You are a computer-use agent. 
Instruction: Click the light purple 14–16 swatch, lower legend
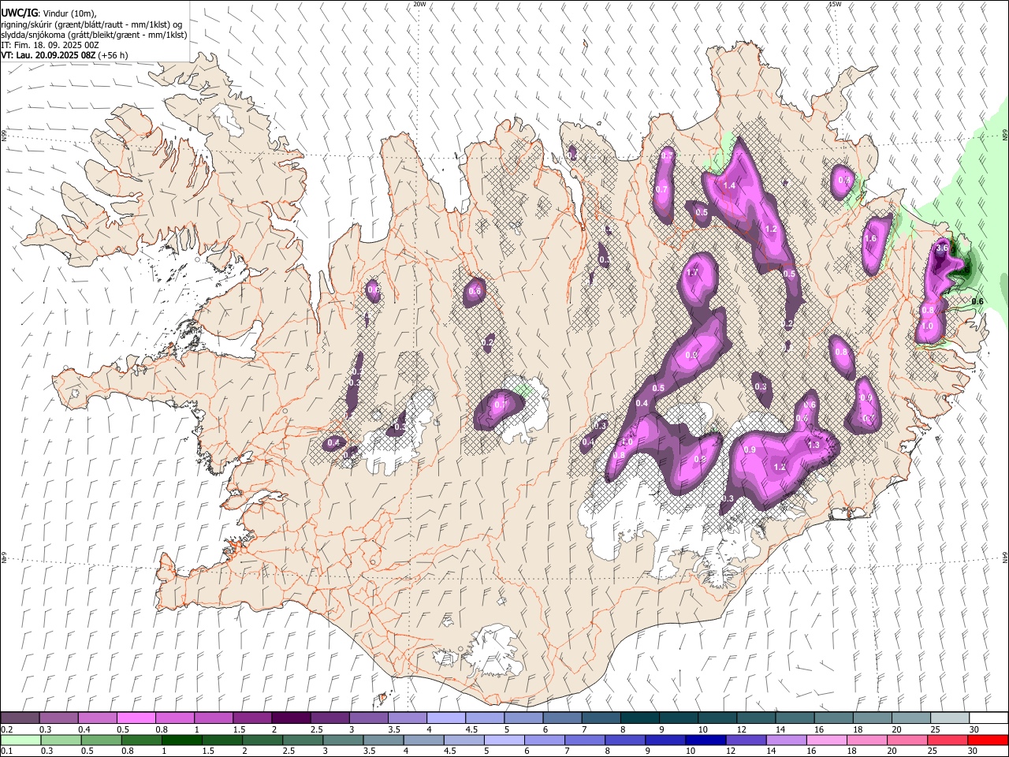[x=785, y=740]
